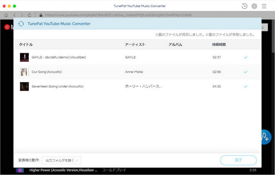
Task: Open settings gear icon
Action: point(254,6)
